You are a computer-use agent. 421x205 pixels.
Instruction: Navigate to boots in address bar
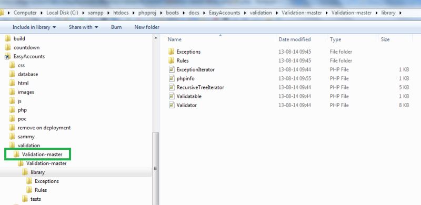[172, 13]
